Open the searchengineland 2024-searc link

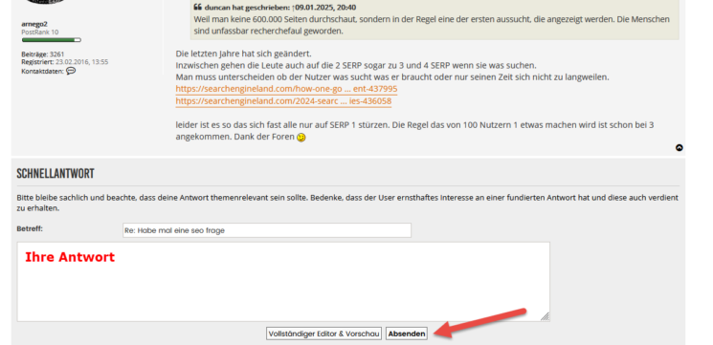click(x=283, y=101)
